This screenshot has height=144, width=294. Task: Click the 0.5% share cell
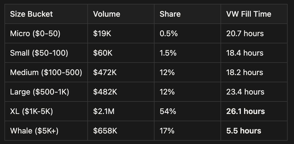pyautogui.click(x=168, y=34)
